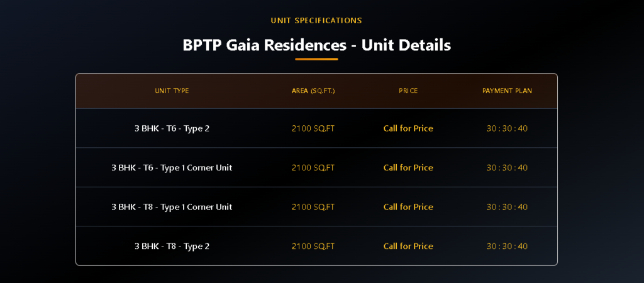Click the 30:30:40 payment plan for T8 Type 2

pos(507,247)
